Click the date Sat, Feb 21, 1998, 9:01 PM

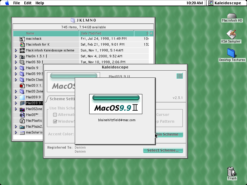(x=103, y=44)
